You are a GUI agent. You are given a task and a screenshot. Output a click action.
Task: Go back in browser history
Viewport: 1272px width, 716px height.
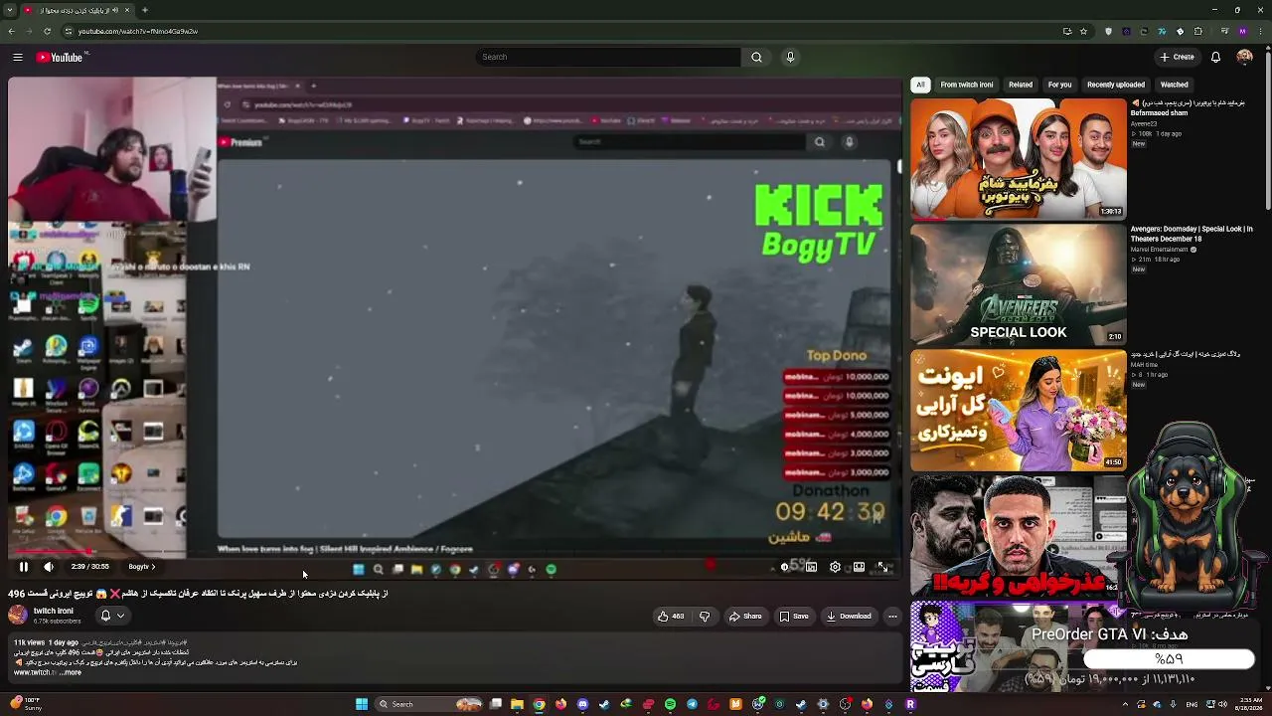pyautogui.click(x=12, y=31)
